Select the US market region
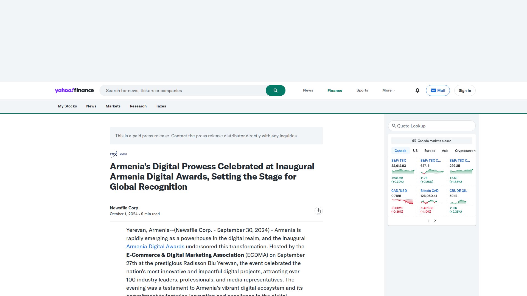 [x=415, y=150]
